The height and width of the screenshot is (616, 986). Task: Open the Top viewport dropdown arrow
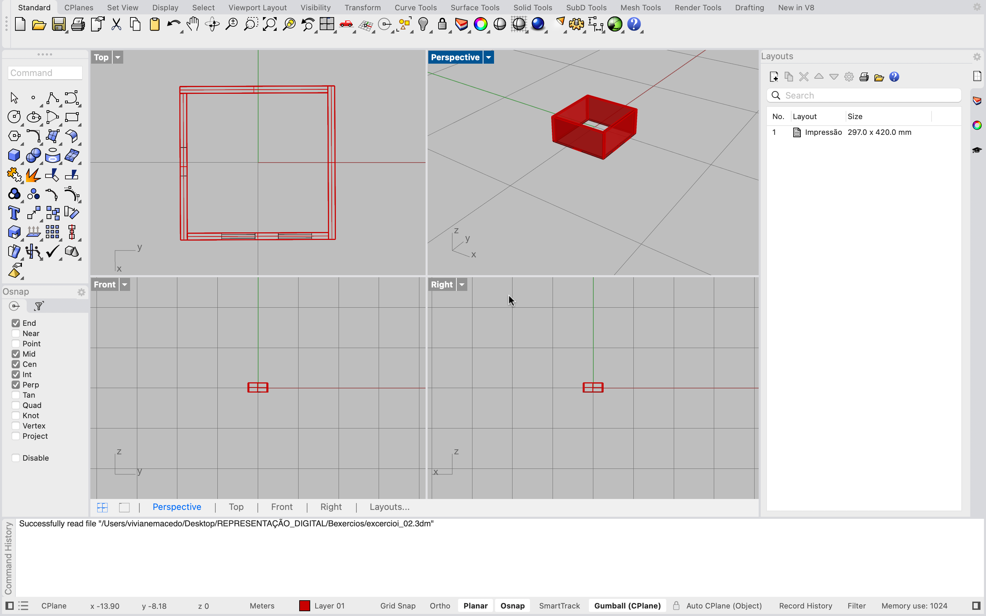[118, 57]
